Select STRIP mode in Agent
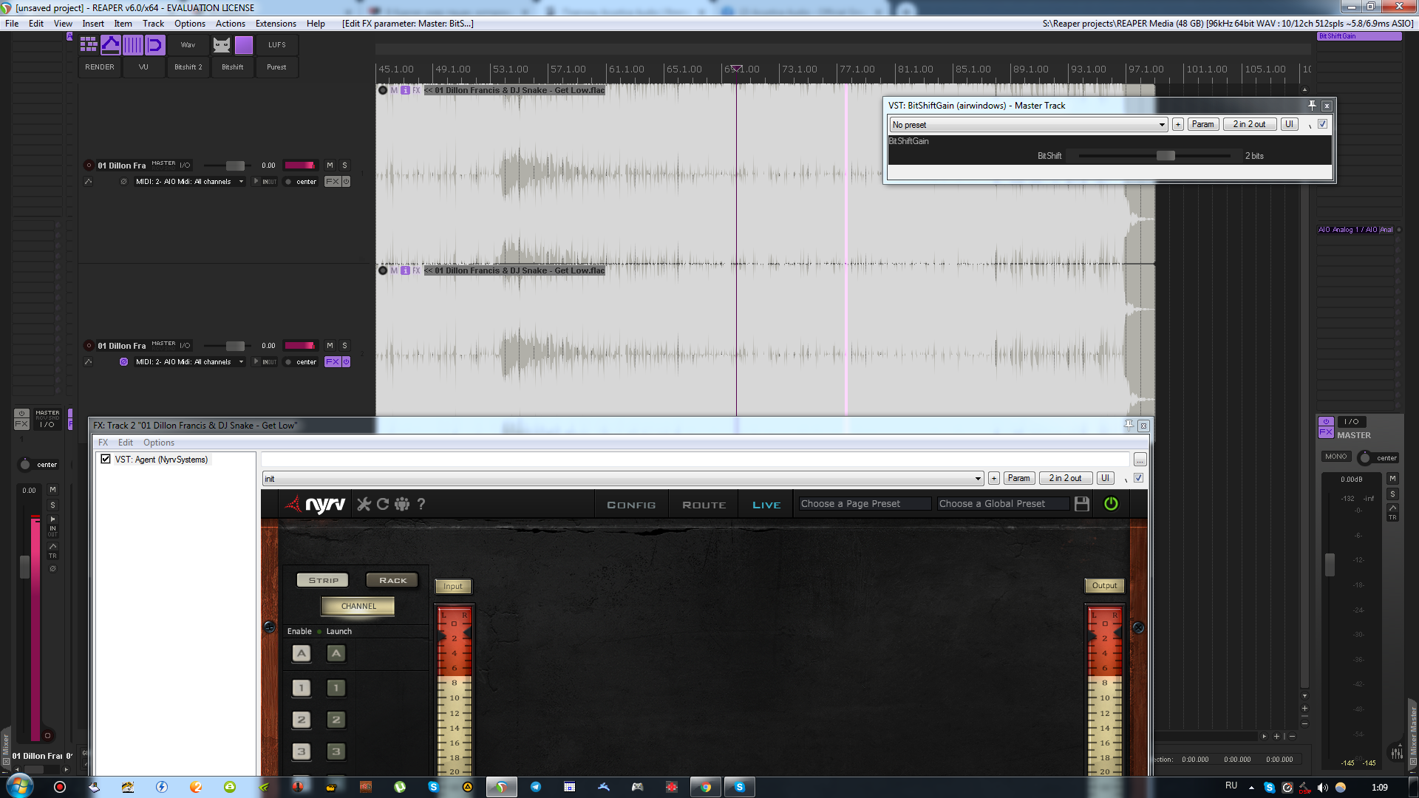The height and width of the screenshot is (798, 1419). (323, 580)
